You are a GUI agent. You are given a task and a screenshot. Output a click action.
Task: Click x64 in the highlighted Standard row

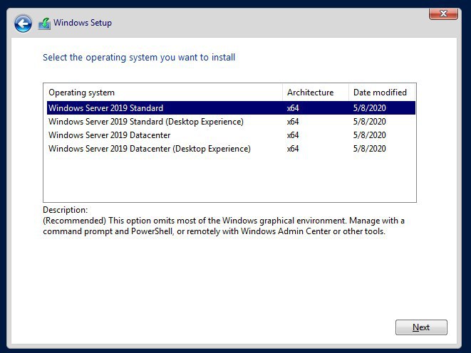click(x=293, y=108)
